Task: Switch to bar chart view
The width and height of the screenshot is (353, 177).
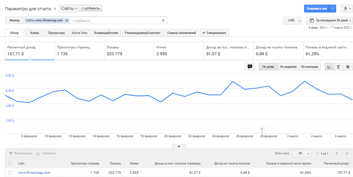Action: coord(338,67)
